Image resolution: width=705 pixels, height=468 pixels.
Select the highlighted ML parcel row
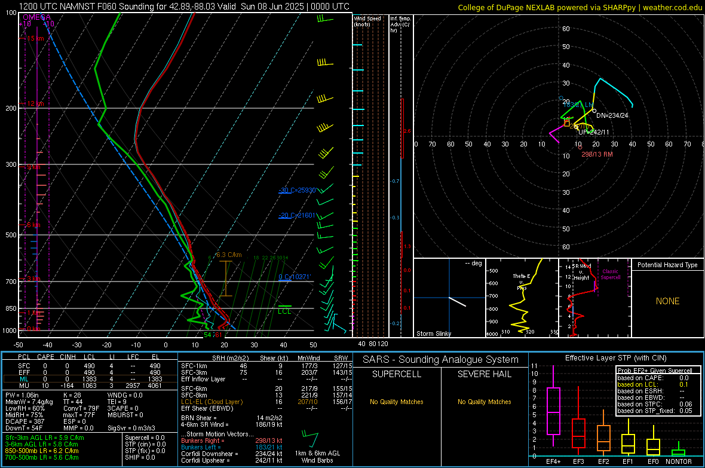click(90, 380)
